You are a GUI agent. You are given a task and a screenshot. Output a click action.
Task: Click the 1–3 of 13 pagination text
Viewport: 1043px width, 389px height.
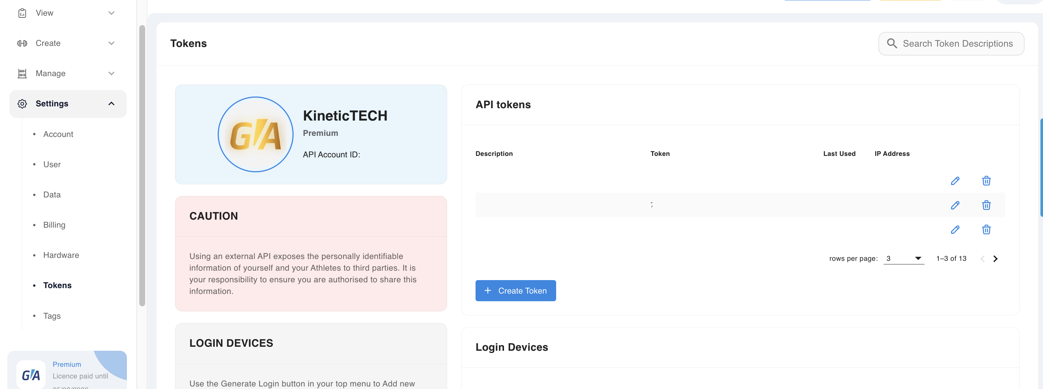click(x=951, y=258)
